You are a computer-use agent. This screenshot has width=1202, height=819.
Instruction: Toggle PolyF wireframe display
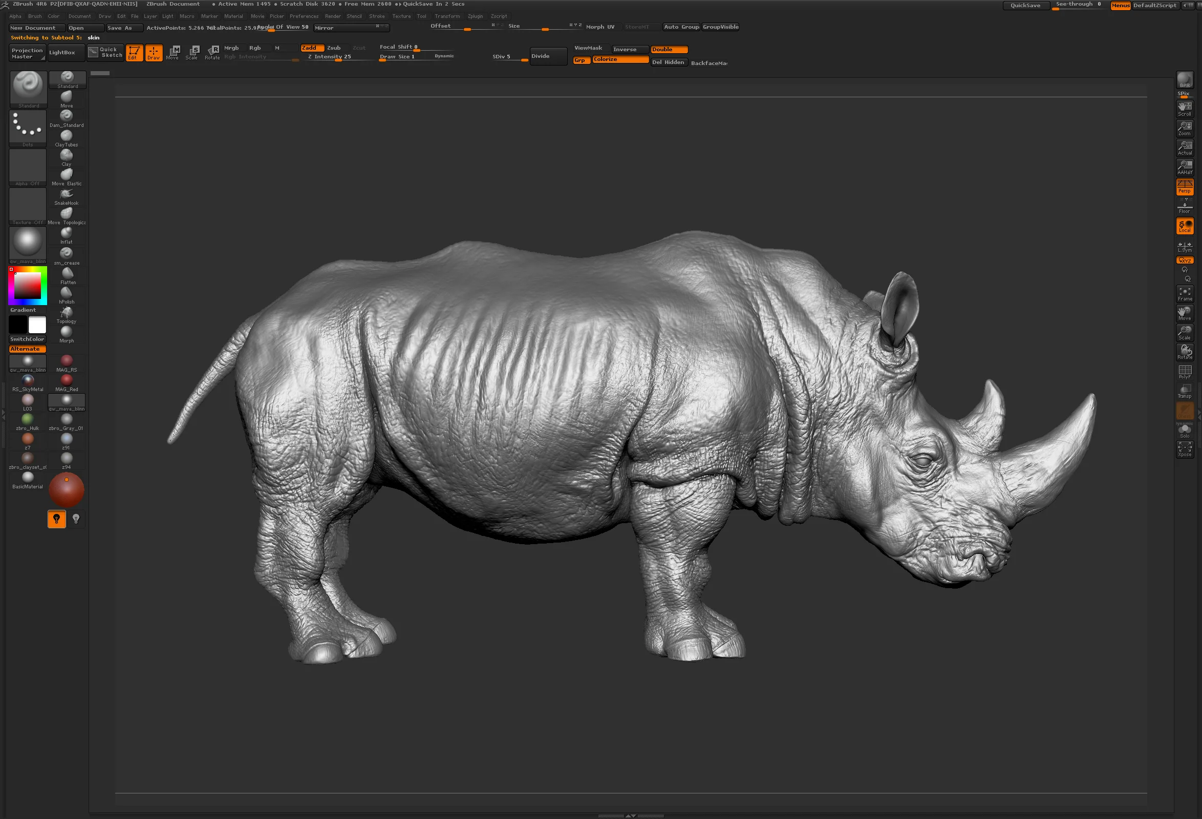click(1185, 372)
